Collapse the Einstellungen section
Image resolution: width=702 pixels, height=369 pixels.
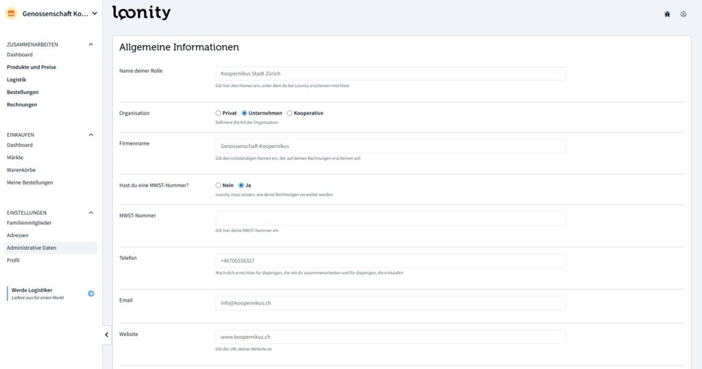coord(91,213)
